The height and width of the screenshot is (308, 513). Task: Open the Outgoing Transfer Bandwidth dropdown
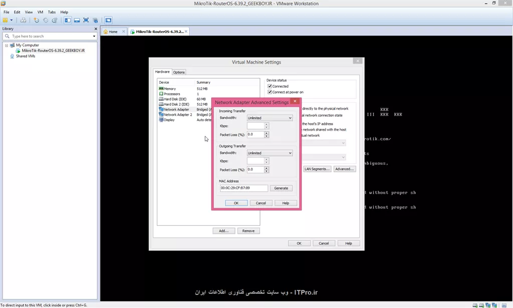click(270, 153)
